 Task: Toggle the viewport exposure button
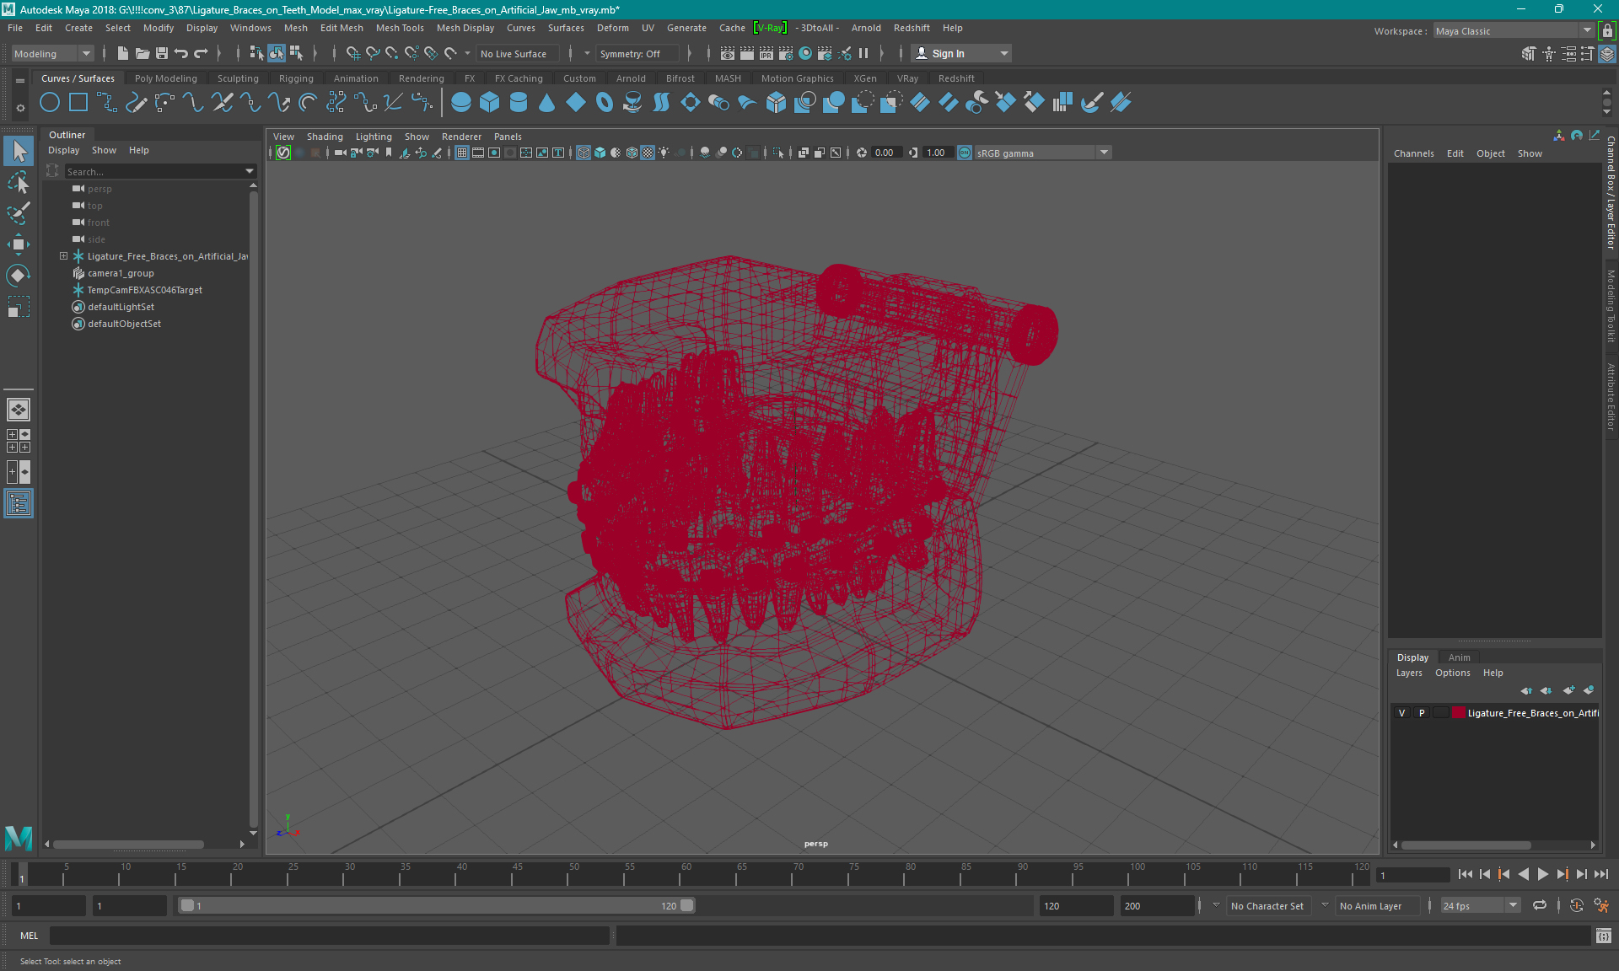(862, 153)
